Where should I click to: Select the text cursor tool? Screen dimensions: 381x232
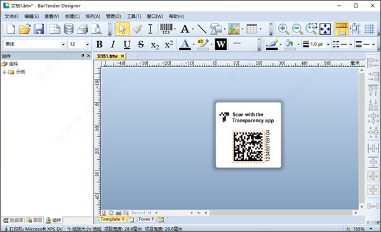click(150, 29)
